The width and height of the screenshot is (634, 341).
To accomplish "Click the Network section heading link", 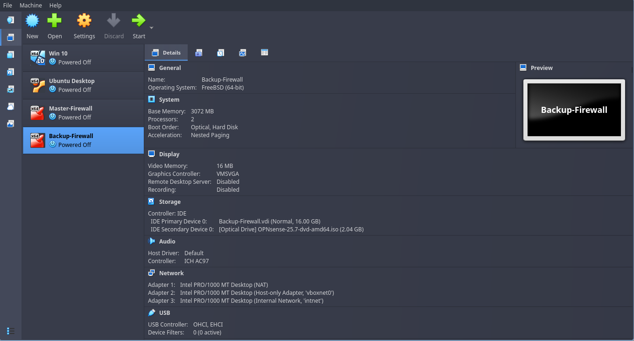I will [171, 273].
